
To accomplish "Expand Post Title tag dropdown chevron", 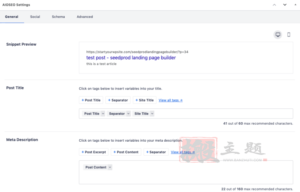I will pos(103,113).
